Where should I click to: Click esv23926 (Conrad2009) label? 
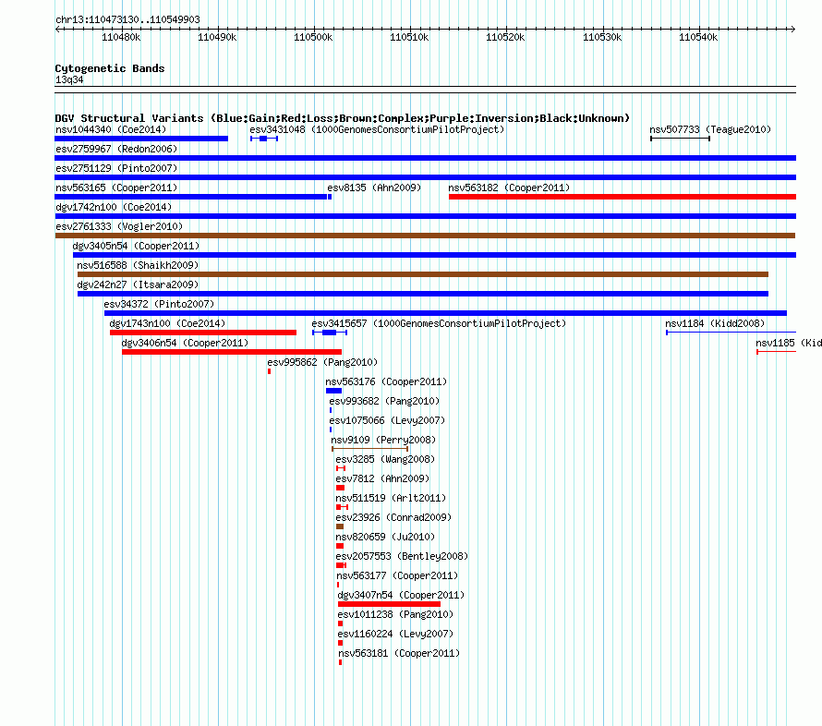coord(393,517)
